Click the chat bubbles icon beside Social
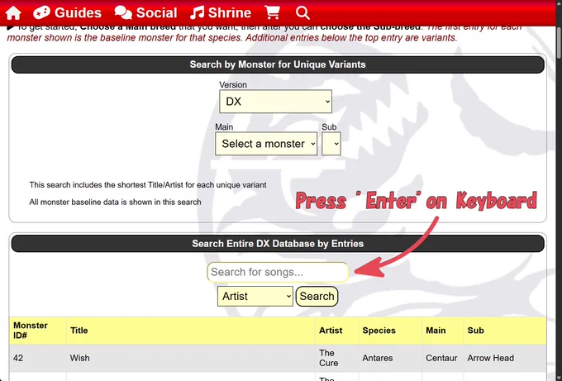This screenshot has width=562, height=381. click(123, 13)
